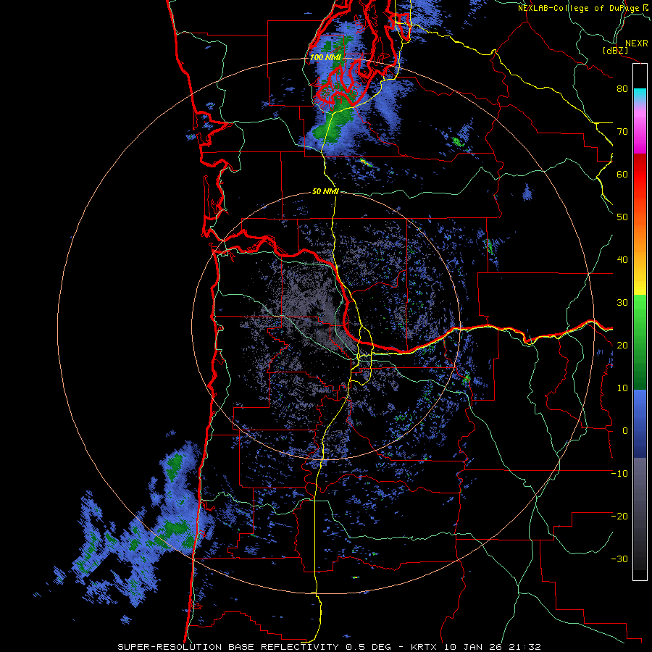This screenshot has height=652, width=652.
Task: Click the 100 NMI range ring label
Action: 325,57
